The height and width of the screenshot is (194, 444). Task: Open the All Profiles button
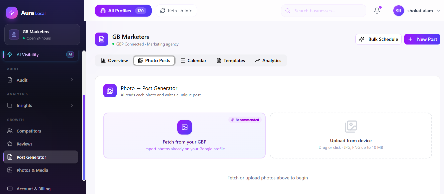point(123,11)
